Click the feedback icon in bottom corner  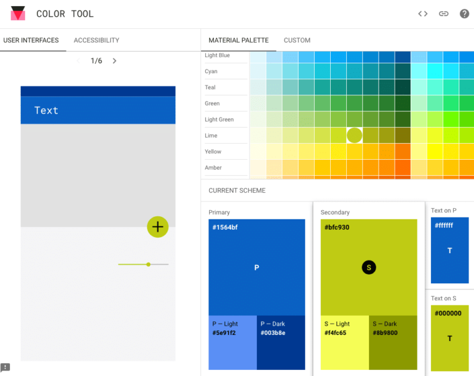click(5, 367)
